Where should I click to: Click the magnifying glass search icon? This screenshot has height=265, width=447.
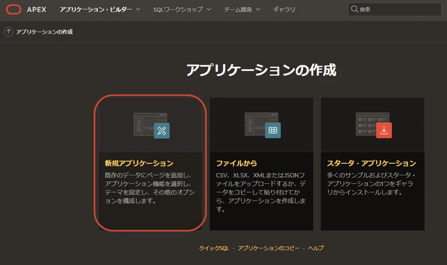click(354, 9)
